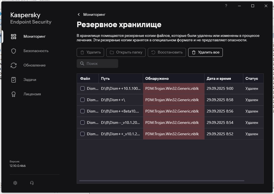Screen dimensions: 274x194
Task: Select path D:\8\Dism++10.1.100... cell
Action: pyautogui.click(x=121, y=88)
